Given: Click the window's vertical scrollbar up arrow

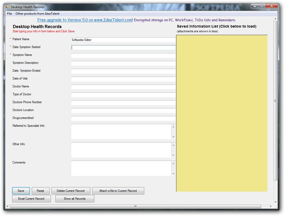Looking at the screenshot, I should click(x=276, y=19).
